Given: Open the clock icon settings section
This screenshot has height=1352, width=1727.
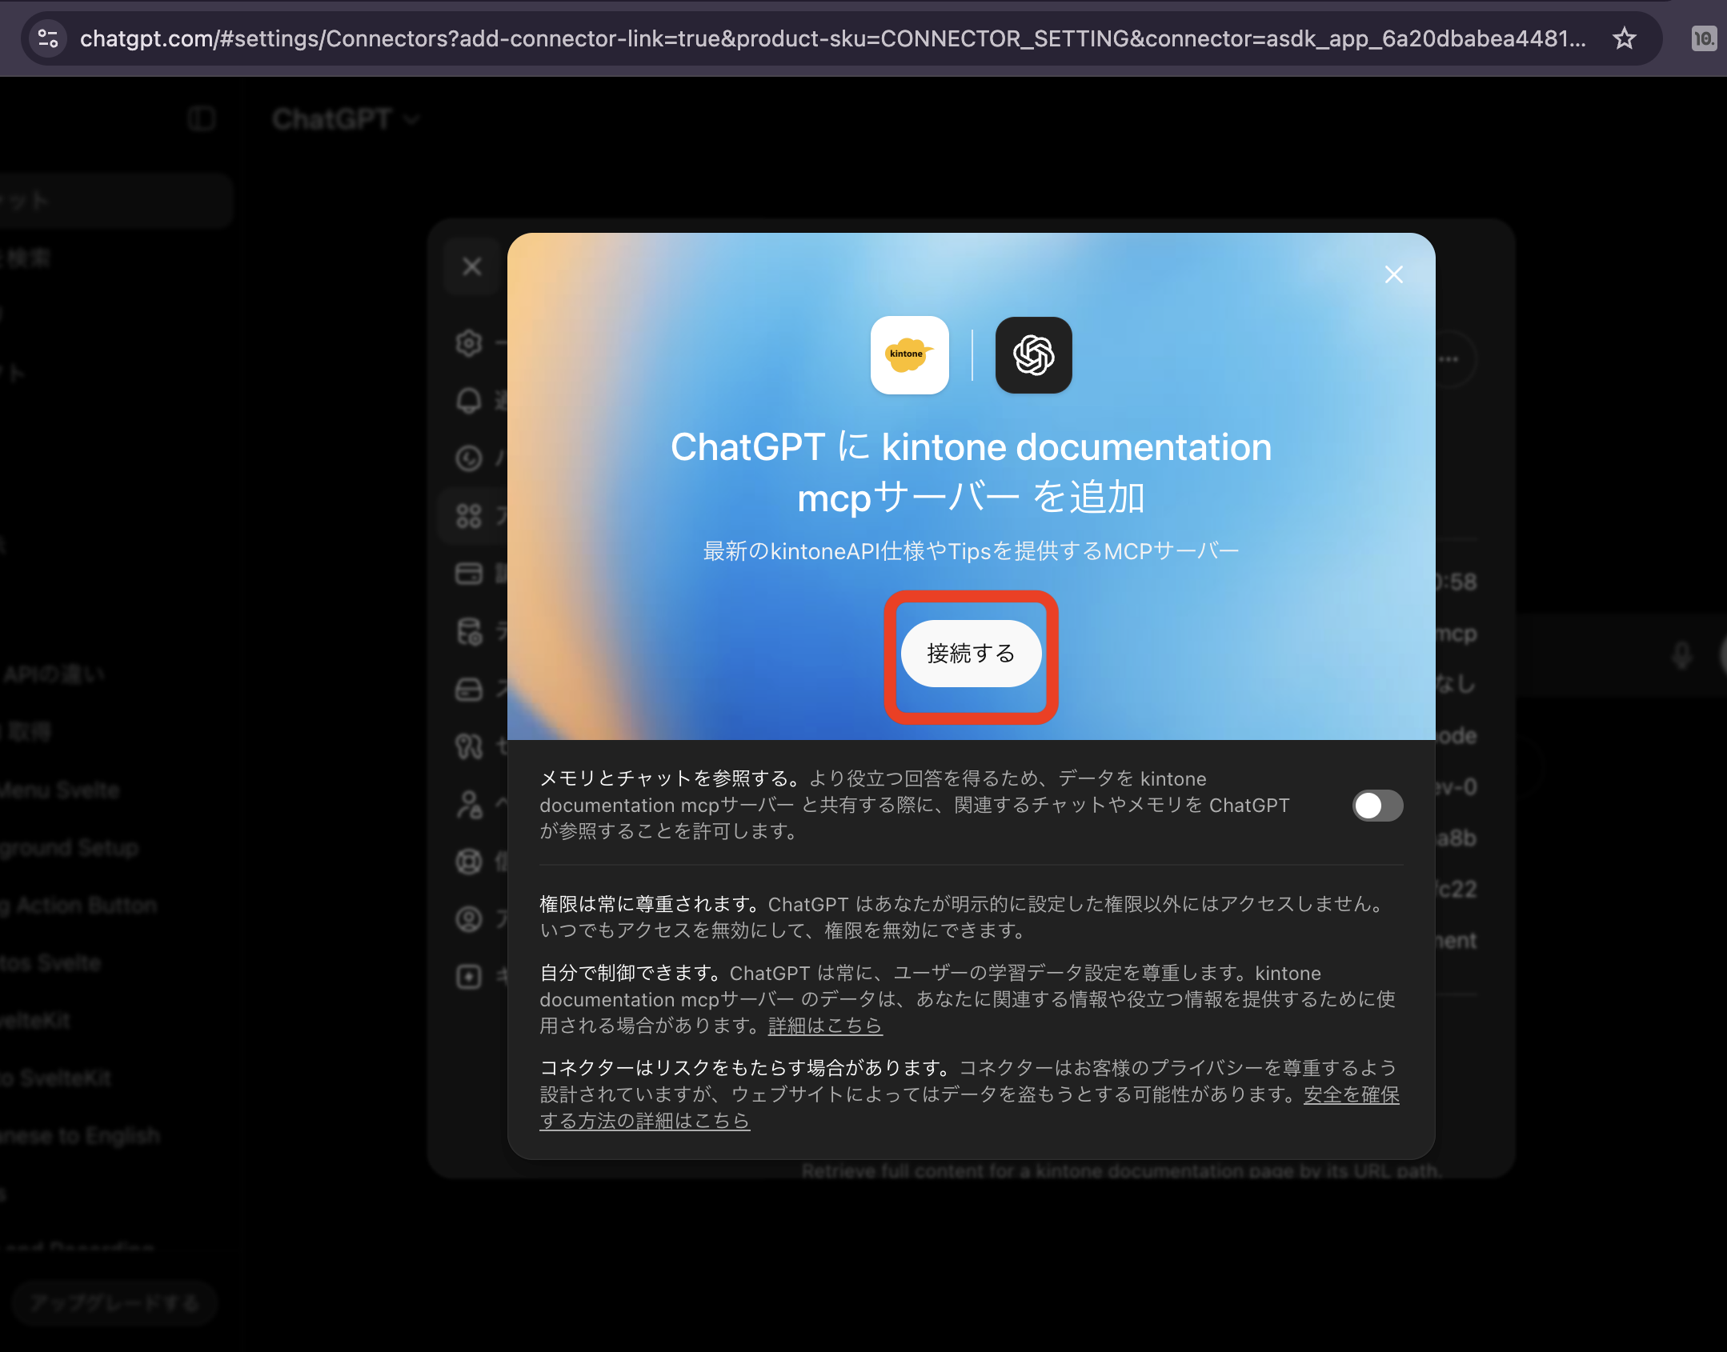Looking at the screenshot, I should (x=469, y=458).
